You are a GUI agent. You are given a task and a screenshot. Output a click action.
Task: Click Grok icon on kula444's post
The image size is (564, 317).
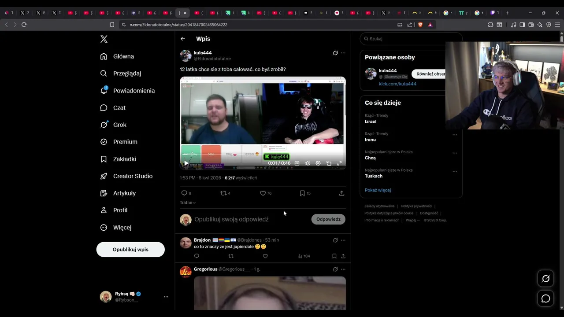point(335,53)
